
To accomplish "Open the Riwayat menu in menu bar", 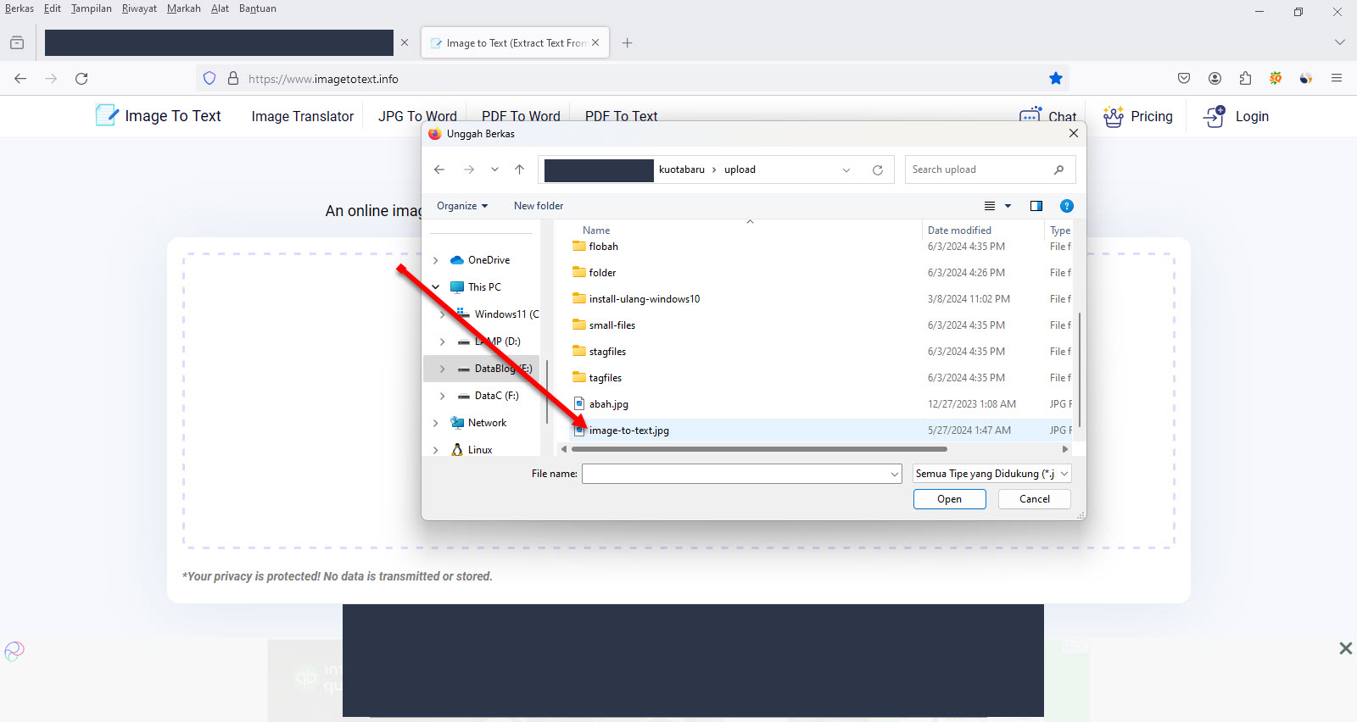I will [x=139, y=8].
